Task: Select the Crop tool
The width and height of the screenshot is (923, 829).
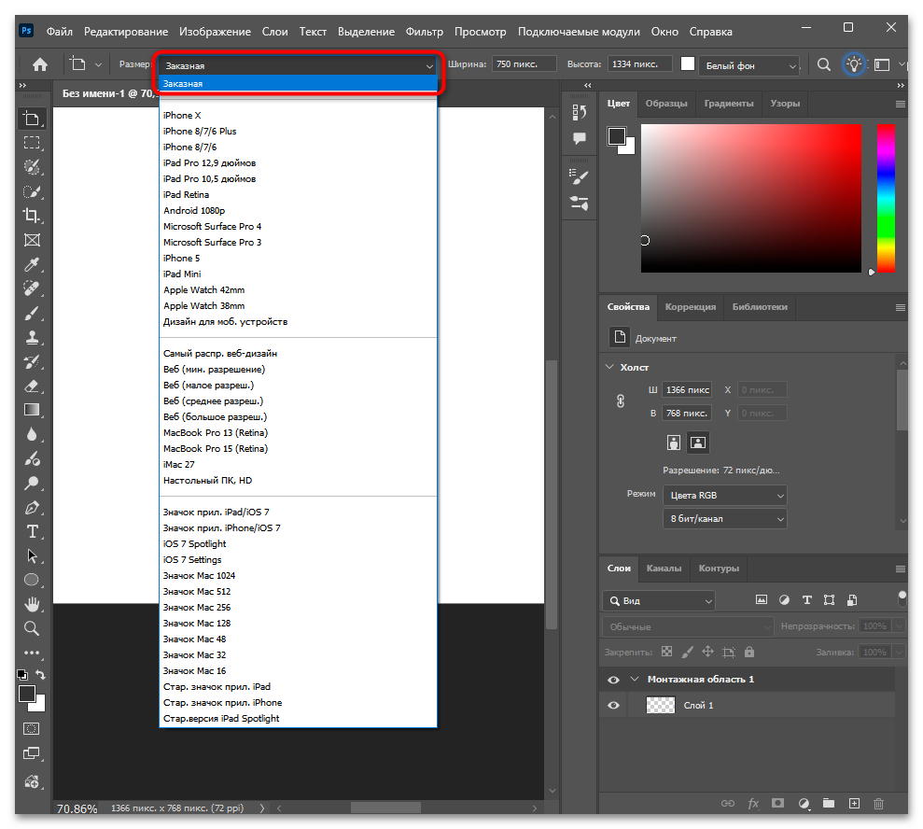Action: click(32, 215)
